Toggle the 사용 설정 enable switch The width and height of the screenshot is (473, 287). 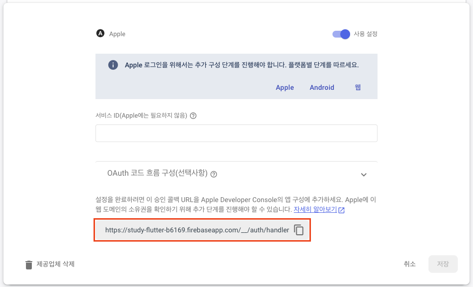(x=341, y=34)
